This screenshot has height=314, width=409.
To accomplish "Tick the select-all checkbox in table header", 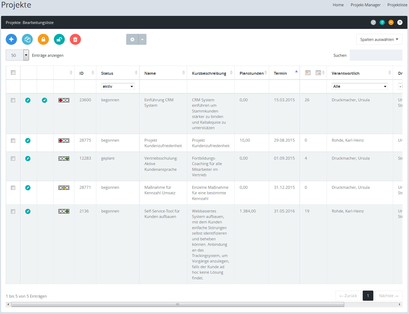I will (13, 73).
